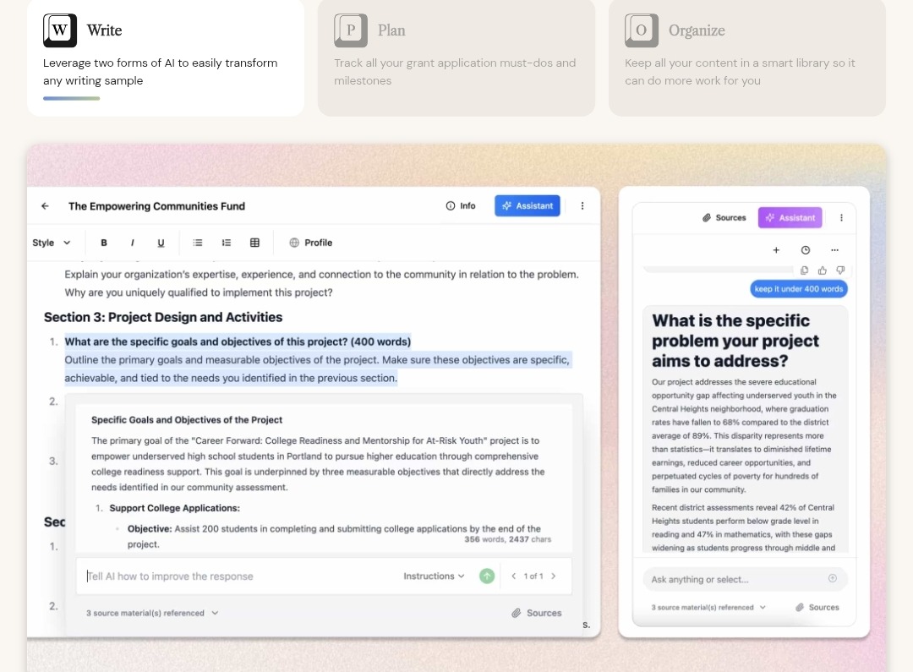Expand the Instructions dropdown
913x672 pixels.
point(434,576)
